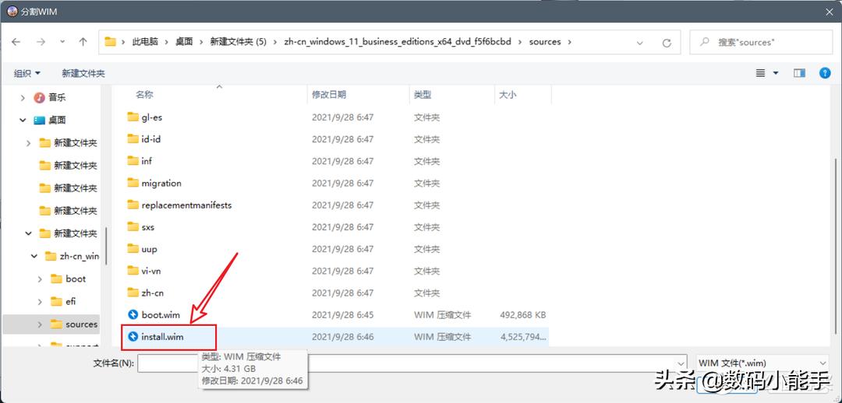Select 桌面 in the sidebar

57,121
